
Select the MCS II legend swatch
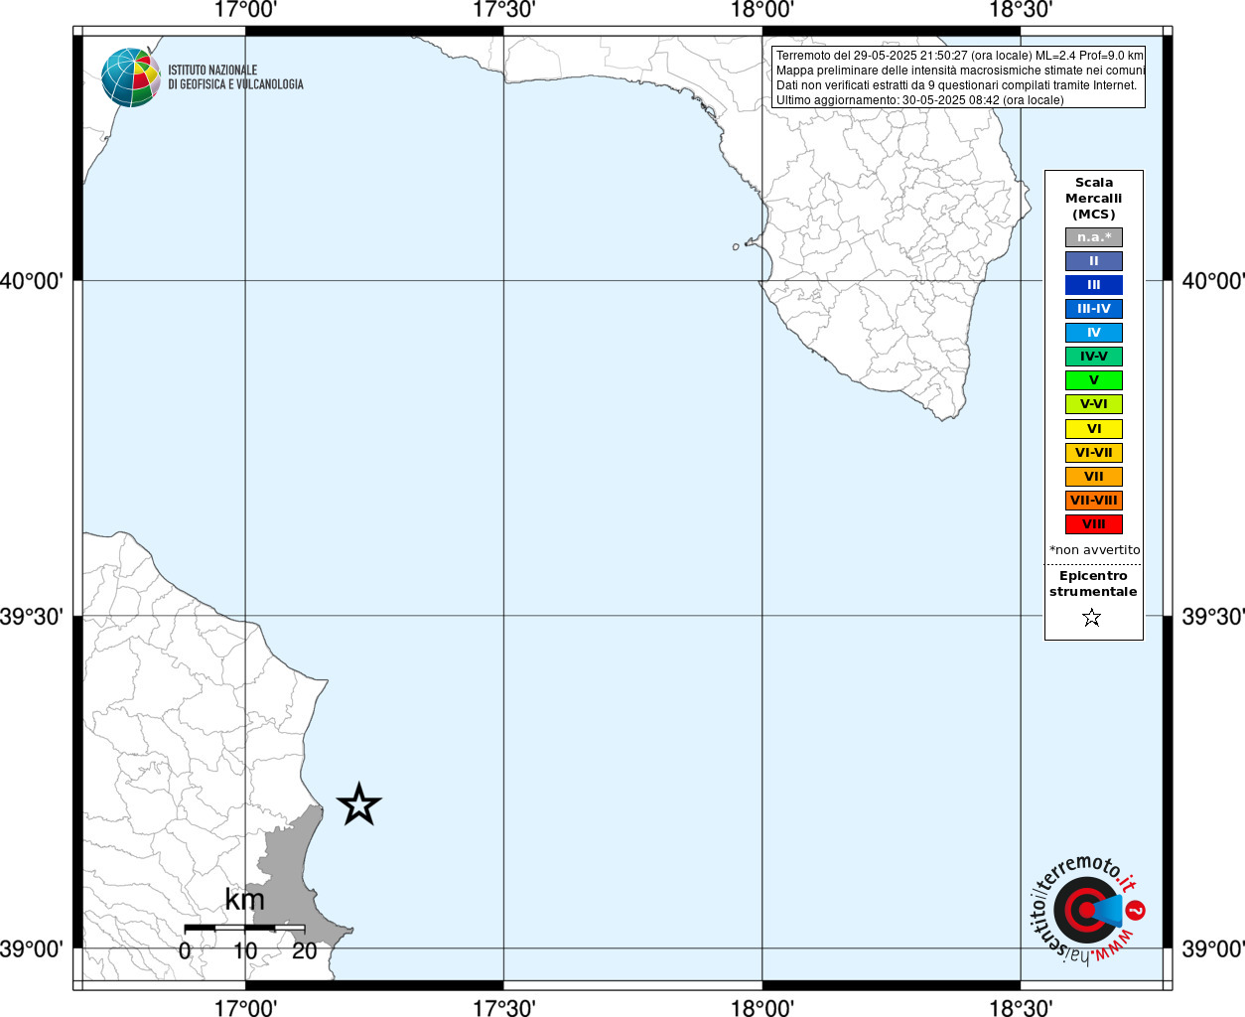point(1093,261)
